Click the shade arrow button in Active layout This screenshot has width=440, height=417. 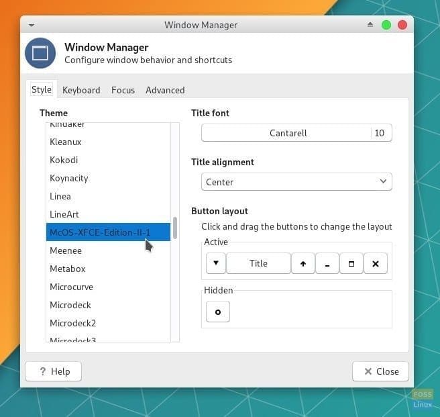click(303, 263)
